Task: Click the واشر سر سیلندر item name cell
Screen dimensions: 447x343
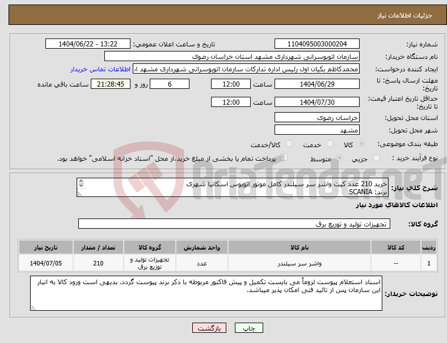Action: click(x=300, y=263)
